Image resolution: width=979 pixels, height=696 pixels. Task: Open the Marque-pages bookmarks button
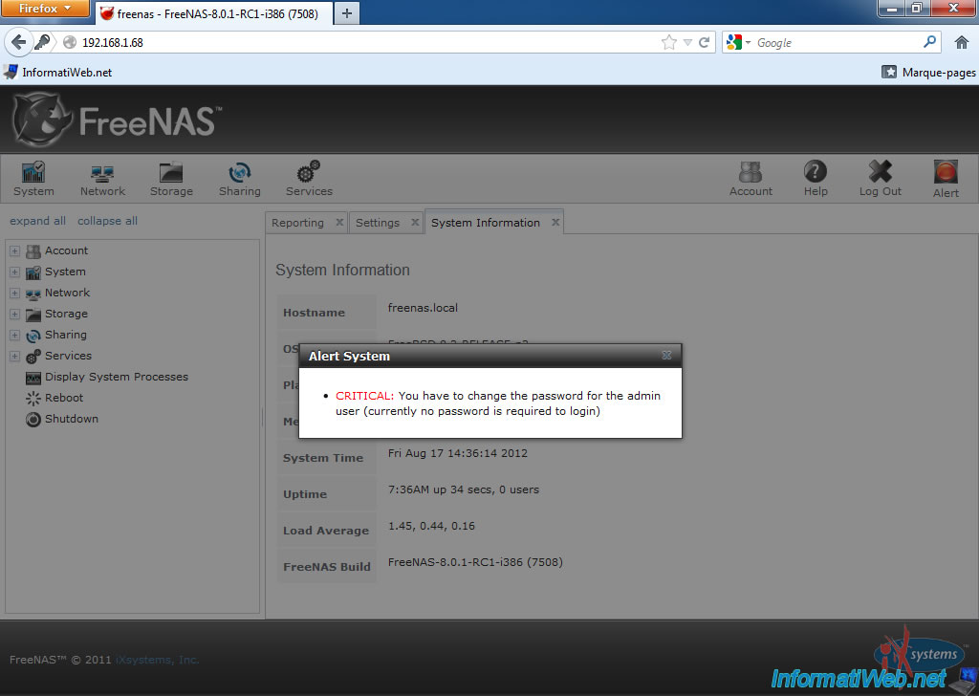click(929, 73)
